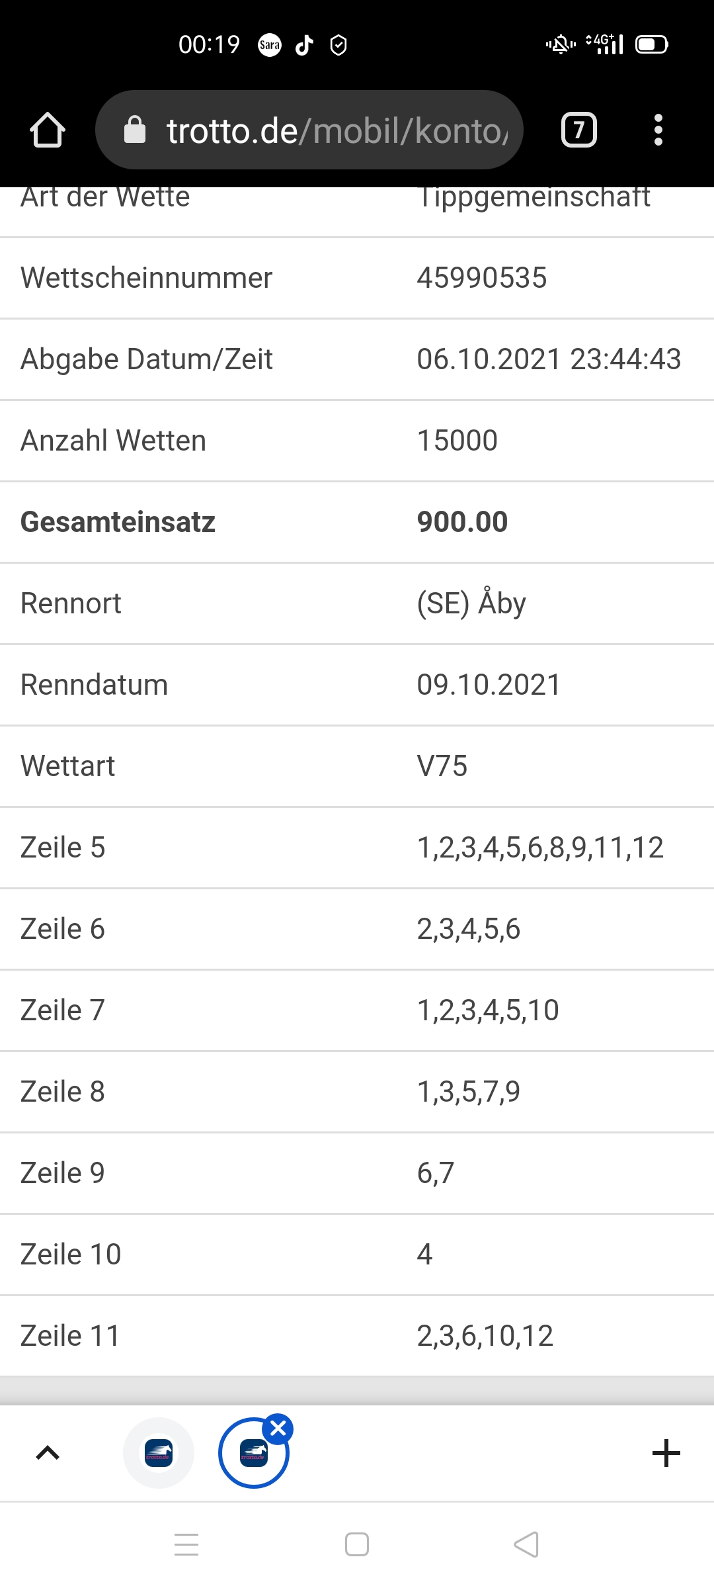Tap the Zeile 11 selection 2,3,6,10,12
Image resolution: width=714 pixels, height=1588 pixels.
(x=485, y=1336)
